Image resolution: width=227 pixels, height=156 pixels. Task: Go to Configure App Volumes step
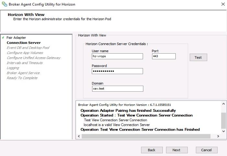(25, 53)
